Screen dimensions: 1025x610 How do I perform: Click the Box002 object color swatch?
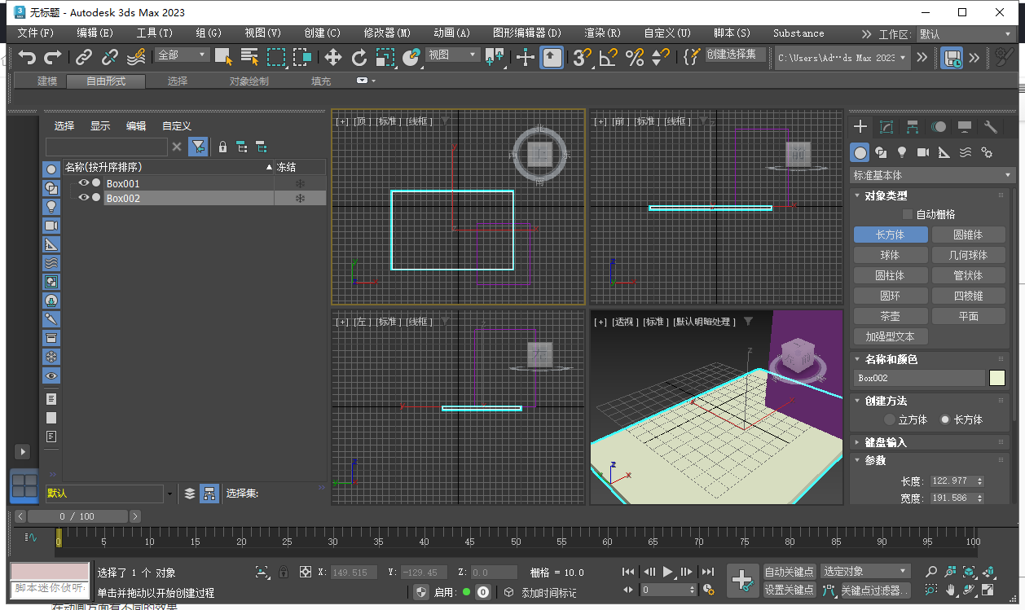[x=997, y=378]
